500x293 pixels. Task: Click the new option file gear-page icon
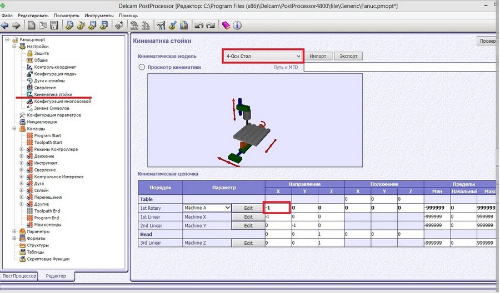69,26
